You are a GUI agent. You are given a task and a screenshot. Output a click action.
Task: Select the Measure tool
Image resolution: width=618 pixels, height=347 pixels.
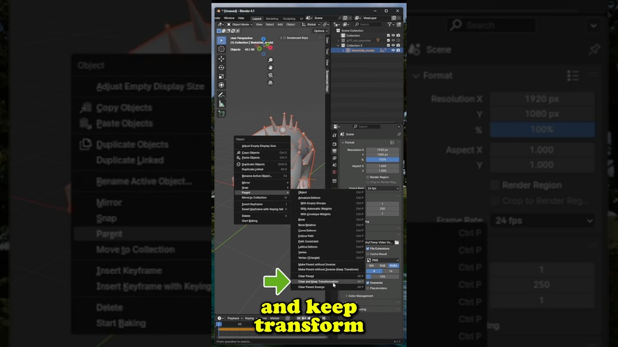[221, 104]
